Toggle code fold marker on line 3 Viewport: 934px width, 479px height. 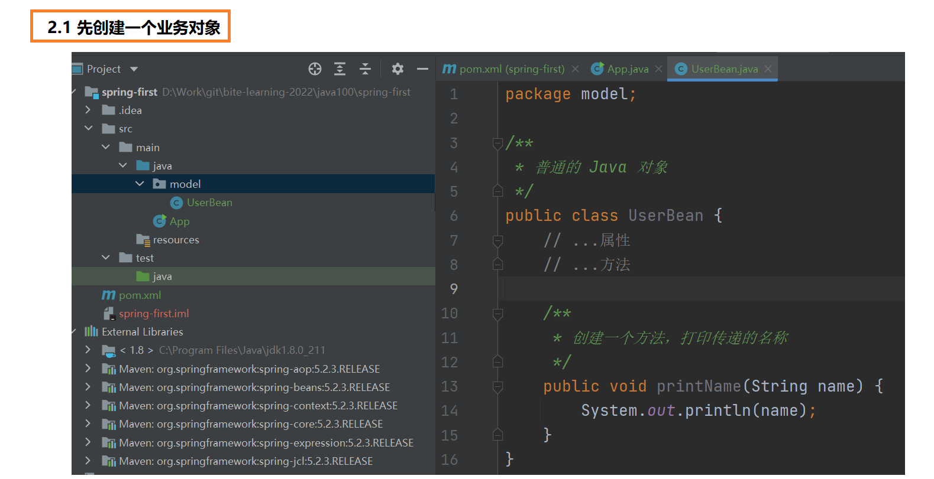click(498, 144)
